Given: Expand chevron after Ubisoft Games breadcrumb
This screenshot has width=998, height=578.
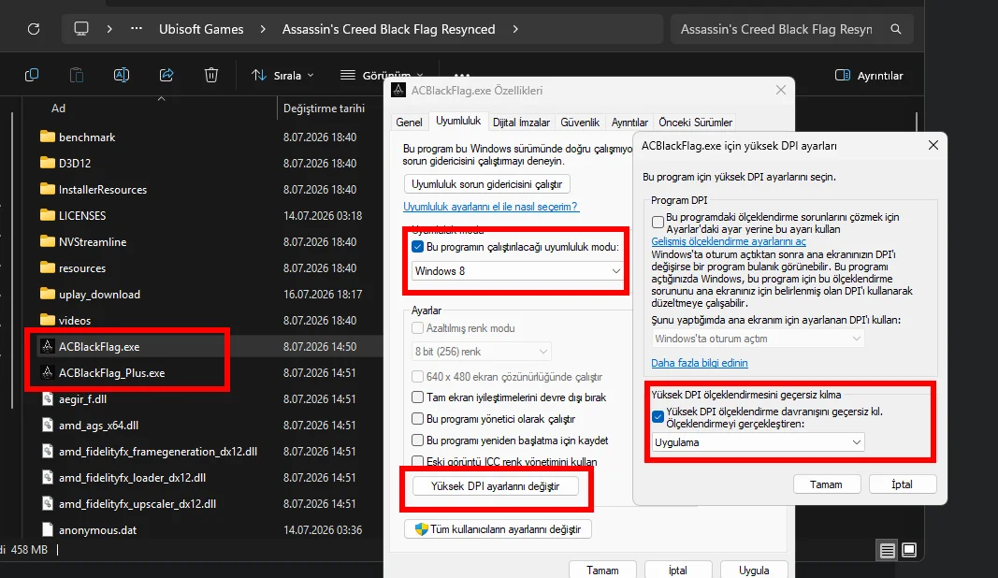Looking at the screenshot, I should pyautogui.click(x=263, y=29).
